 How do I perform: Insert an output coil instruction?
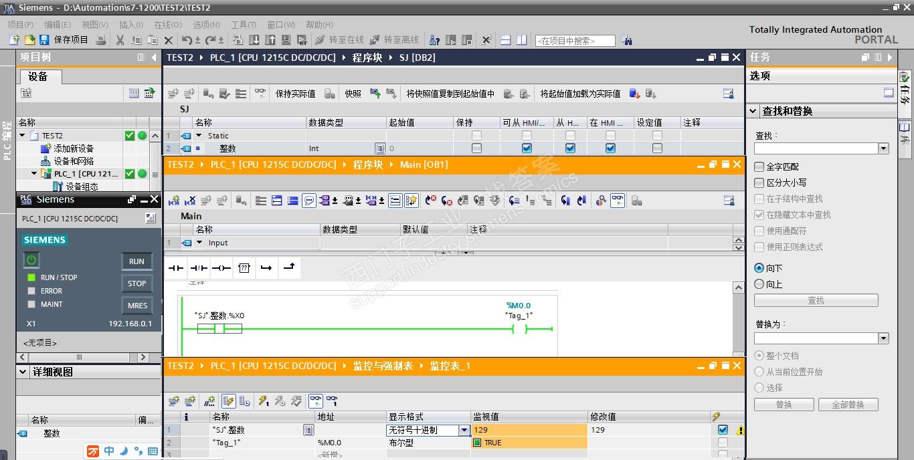point(221,268)
